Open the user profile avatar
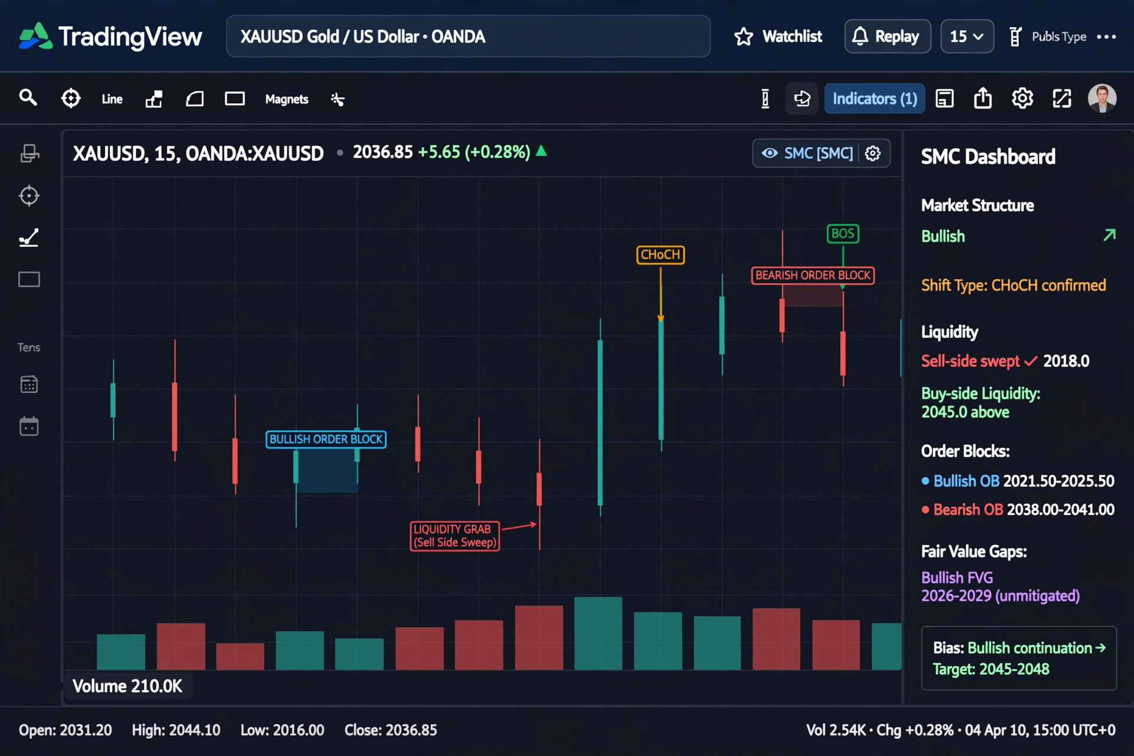This screenshot has width=1134, height=756. (x=1102, y=98)
